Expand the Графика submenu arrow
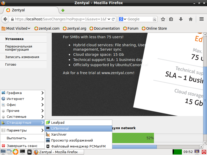The image size is (207, 155). click(x=42, y=93)
